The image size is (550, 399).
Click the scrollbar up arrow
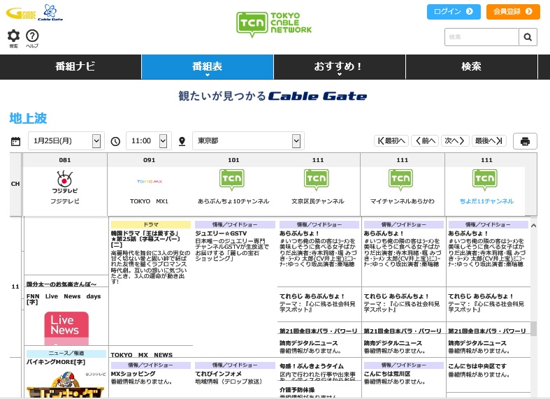tap(533, 226)
